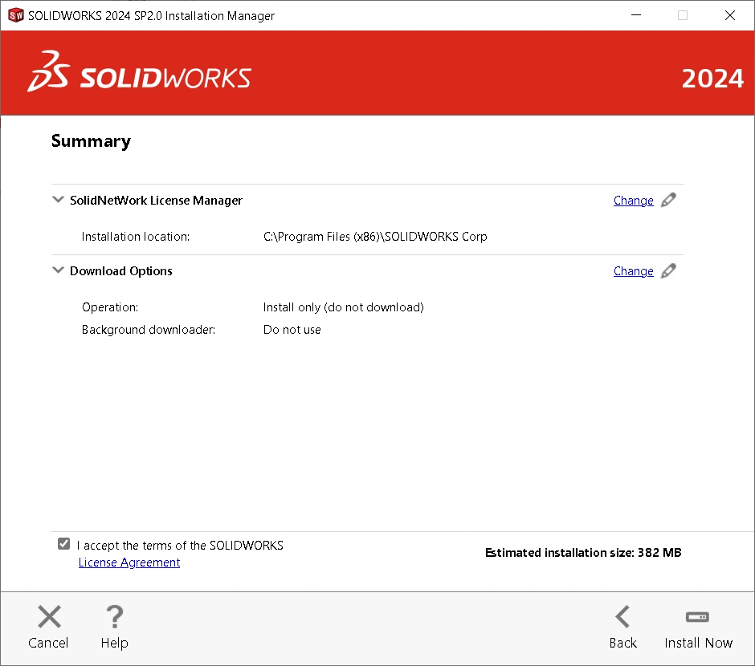Go Back with the arrow icon
Viewport: 755px width, 666px height.
622,617
